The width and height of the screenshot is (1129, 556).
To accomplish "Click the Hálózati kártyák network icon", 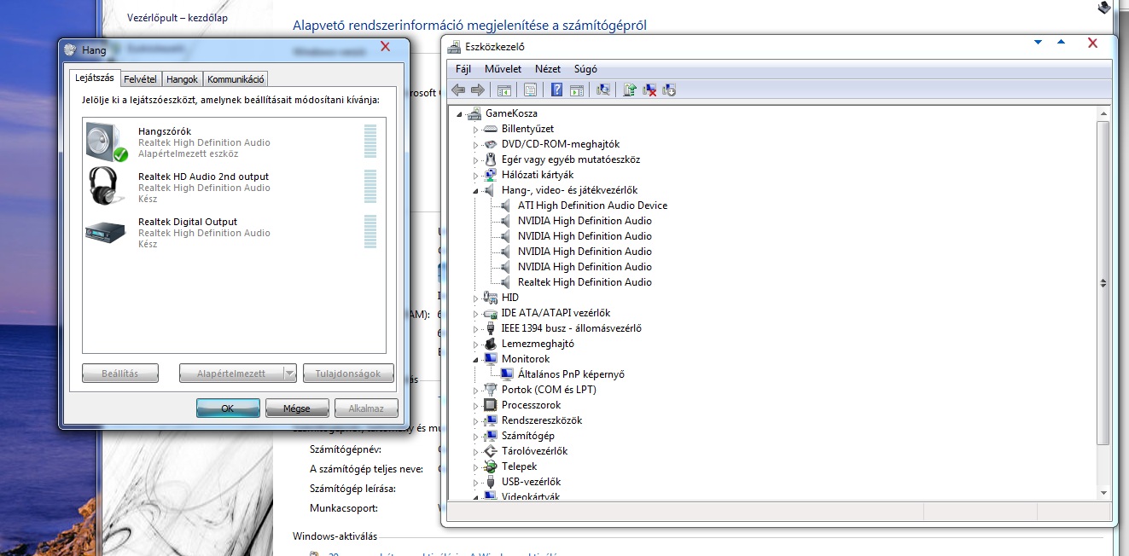I will click(x=490, y=175).
